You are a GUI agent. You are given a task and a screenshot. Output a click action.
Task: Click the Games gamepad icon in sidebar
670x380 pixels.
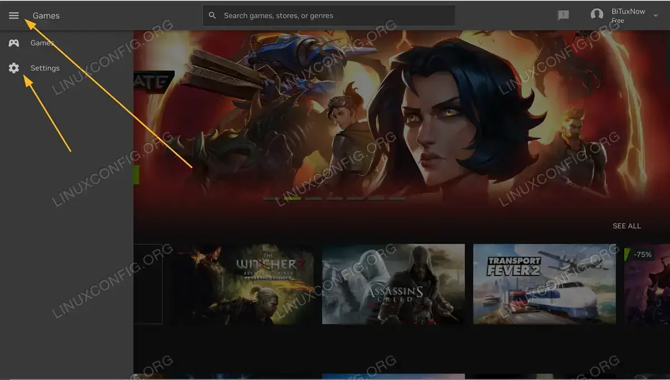14,43
